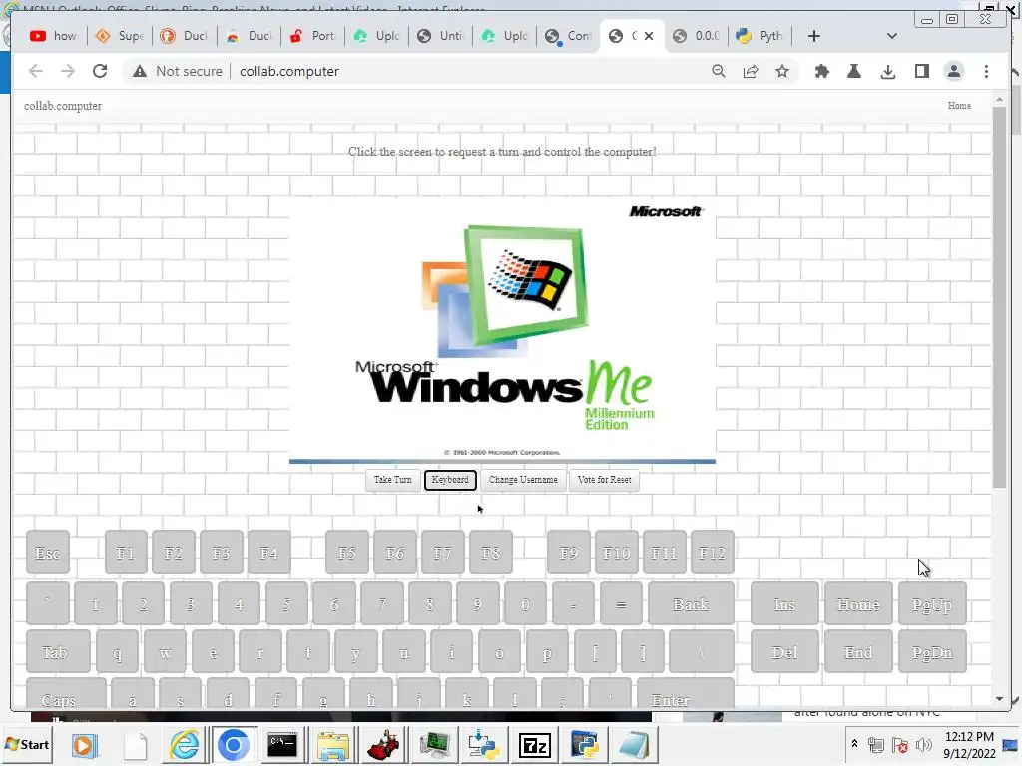Screen dimensions: 1022x766
Task: Open Chrome Labs flask icon
Action: click(x=854, y=71)
